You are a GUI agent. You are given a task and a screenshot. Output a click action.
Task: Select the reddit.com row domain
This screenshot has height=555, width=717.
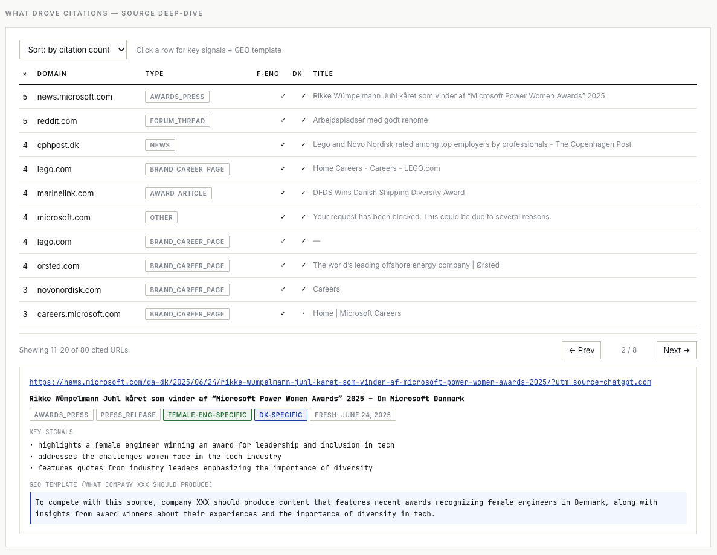click(x=57, y=121)
